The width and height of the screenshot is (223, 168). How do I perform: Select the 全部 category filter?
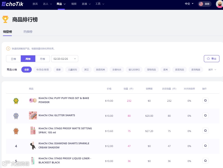coord(27,70)
